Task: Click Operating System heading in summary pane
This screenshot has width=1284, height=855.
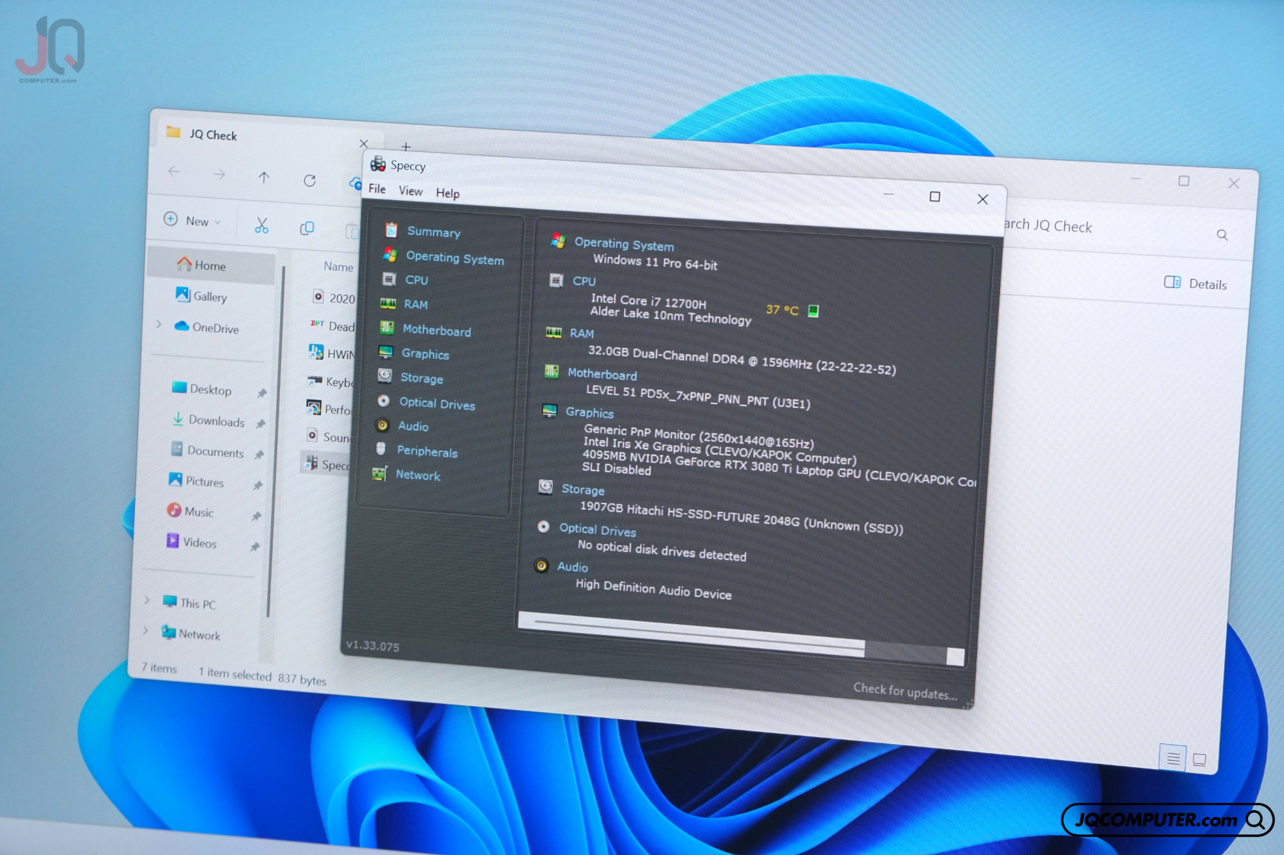Action: click(623, 244)
